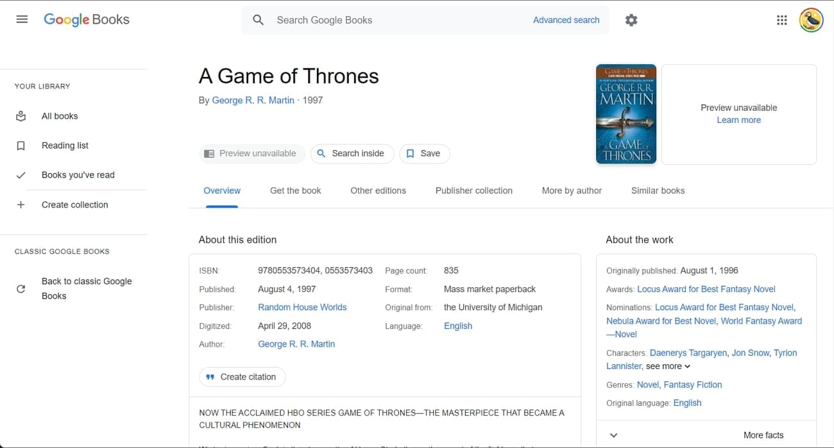834x448 pixels.
Task: Click the search magnifier icon
Action: [258, 20]
